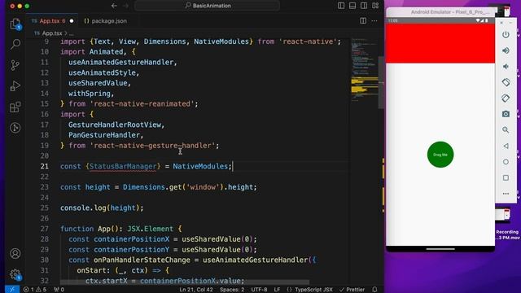Click 'react-native-gesture-handler' on line 19
521x293 pixels.
point(152,146)
